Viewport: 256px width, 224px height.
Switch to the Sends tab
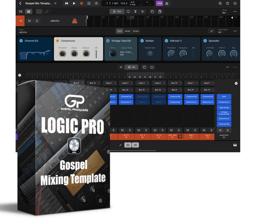pyautogui.click(x=127, y=31)
